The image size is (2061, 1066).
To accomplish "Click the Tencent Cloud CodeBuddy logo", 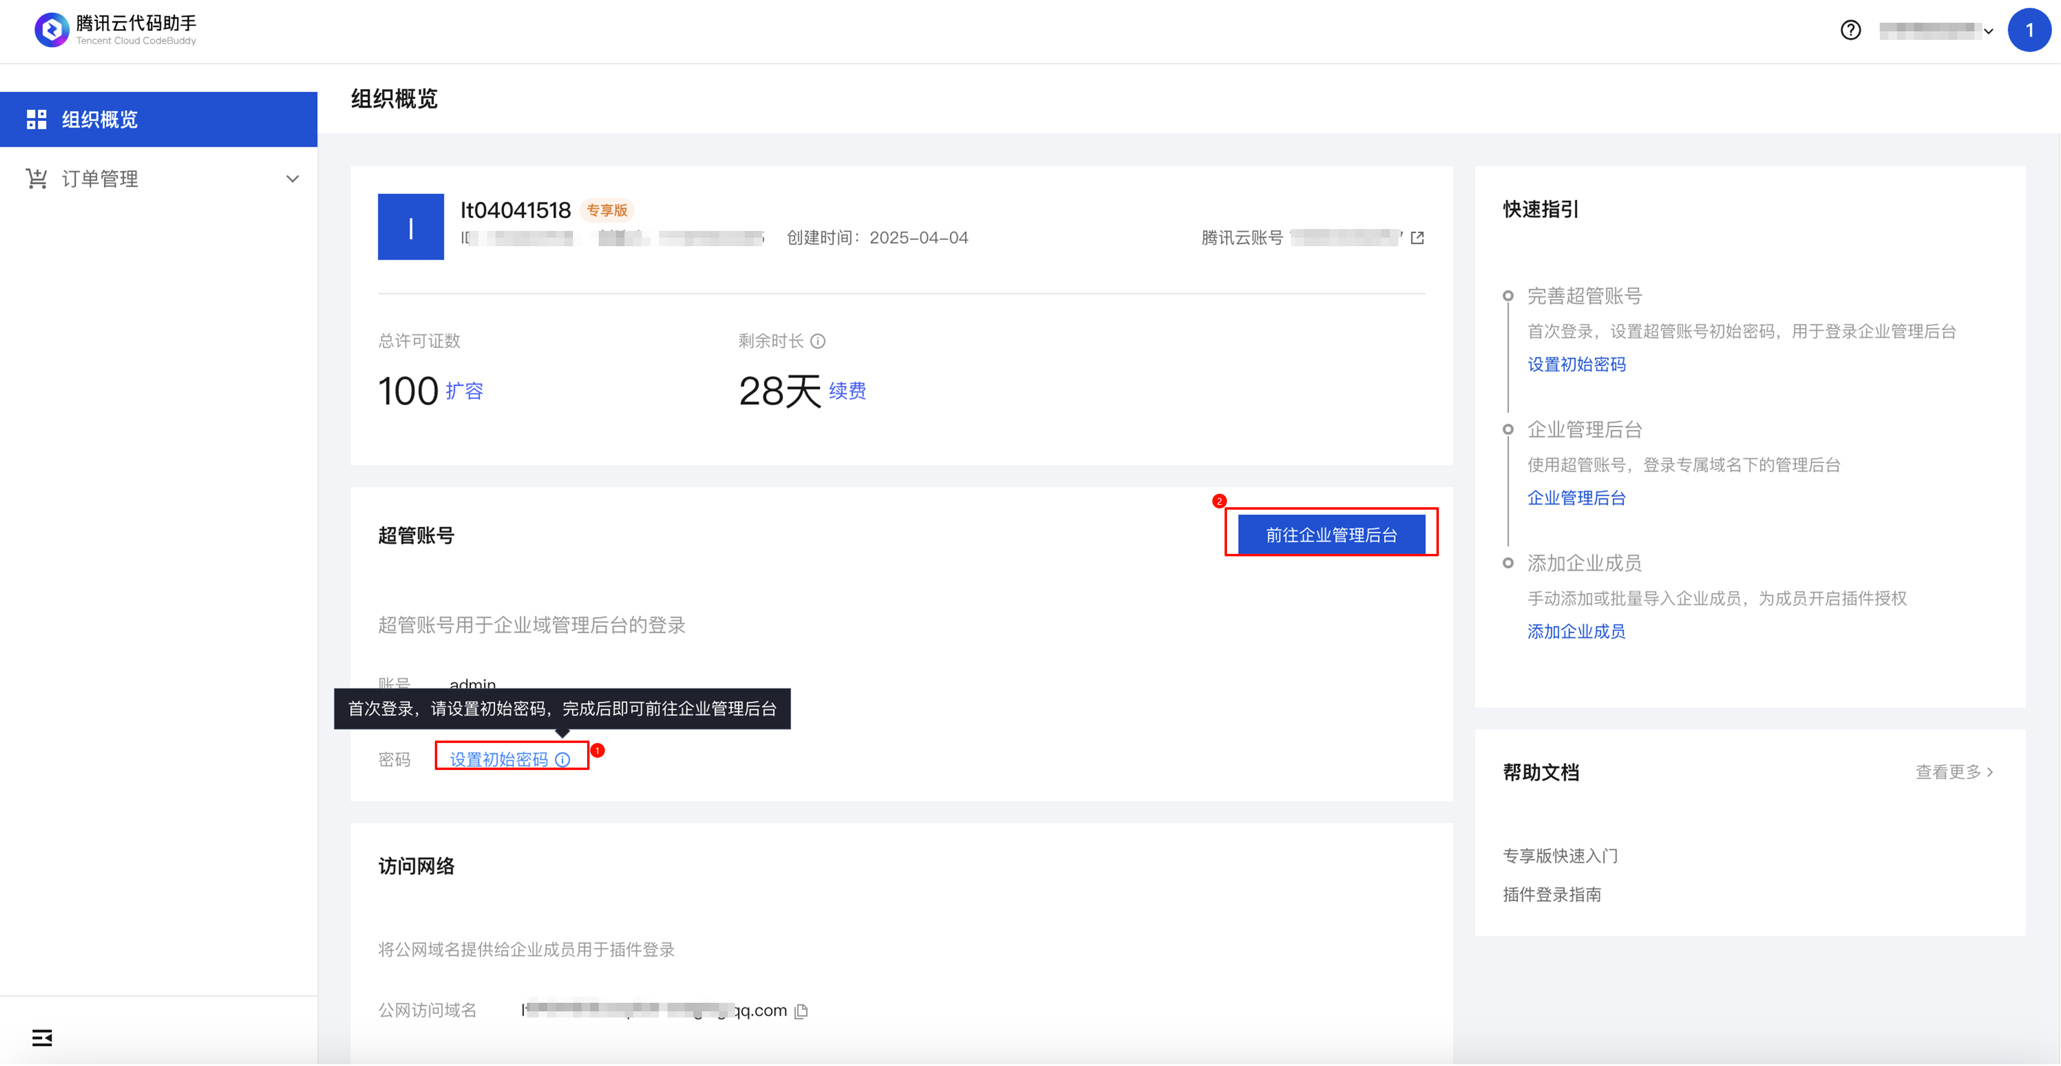I will 51,29.
